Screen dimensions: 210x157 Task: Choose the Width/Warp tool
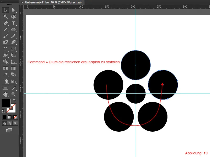tap(6, 55)
